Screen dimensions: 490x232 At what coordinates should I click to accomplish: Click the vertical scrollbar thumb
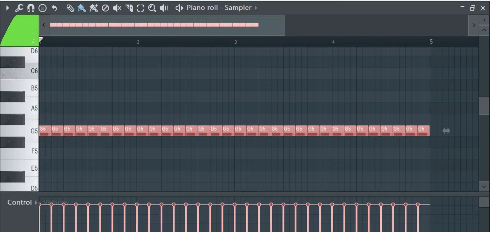pos(484,106)
